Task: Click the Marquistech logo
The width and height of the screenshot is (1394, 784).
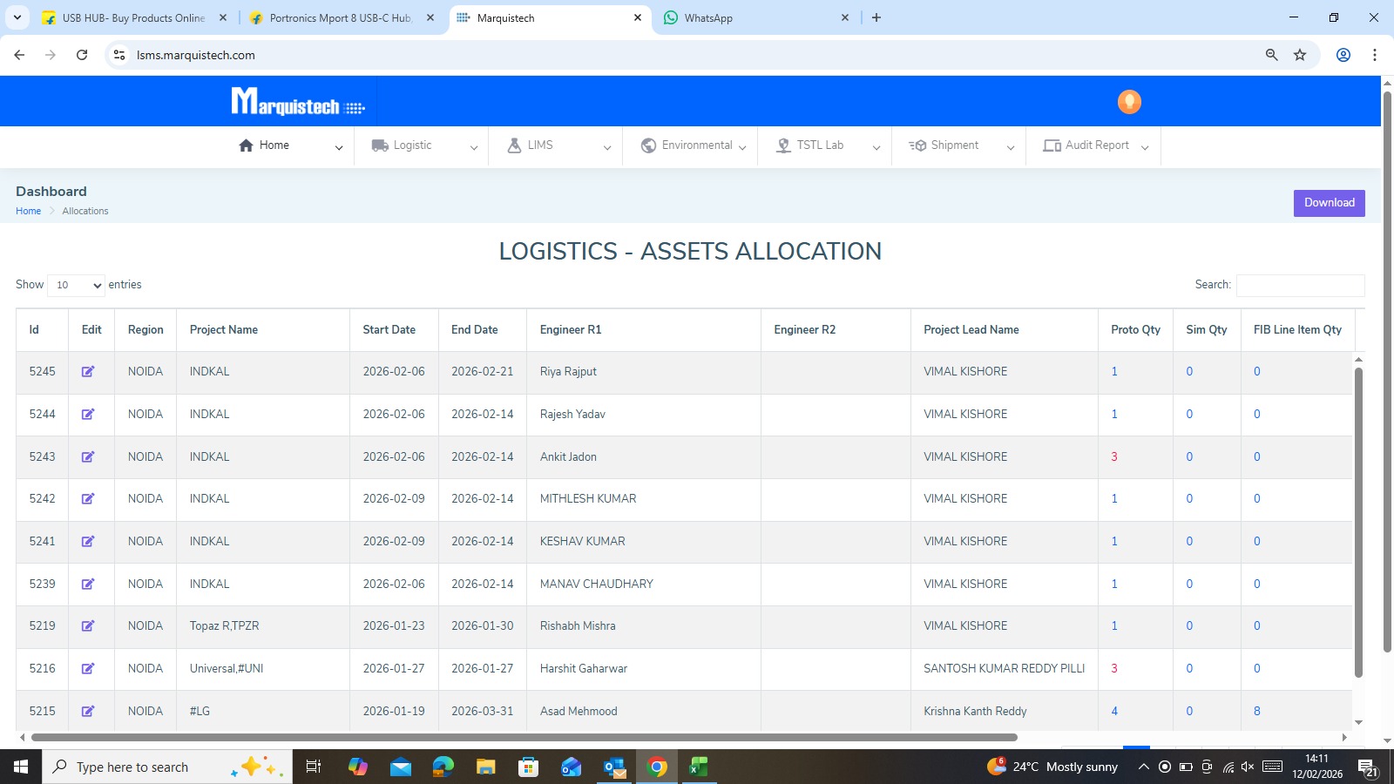Action: (298, 102)
